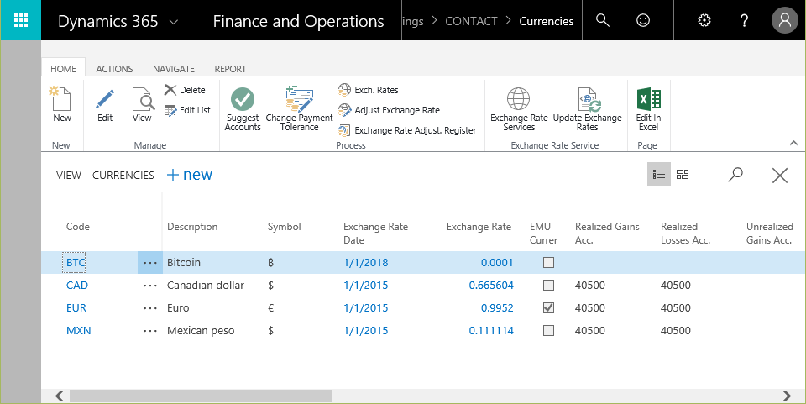
Task: Open the CAD row ellipsis menu
Action: point(150,286)
